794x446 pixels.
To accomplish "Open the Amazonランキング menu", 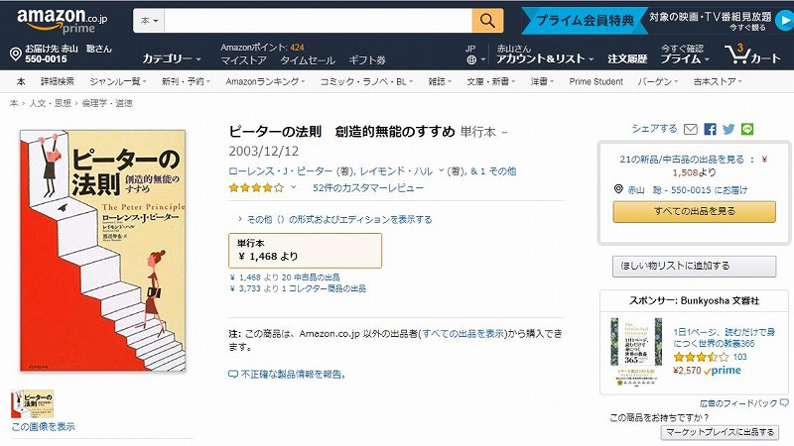I will pyautogui.click(x=265, y=81).
